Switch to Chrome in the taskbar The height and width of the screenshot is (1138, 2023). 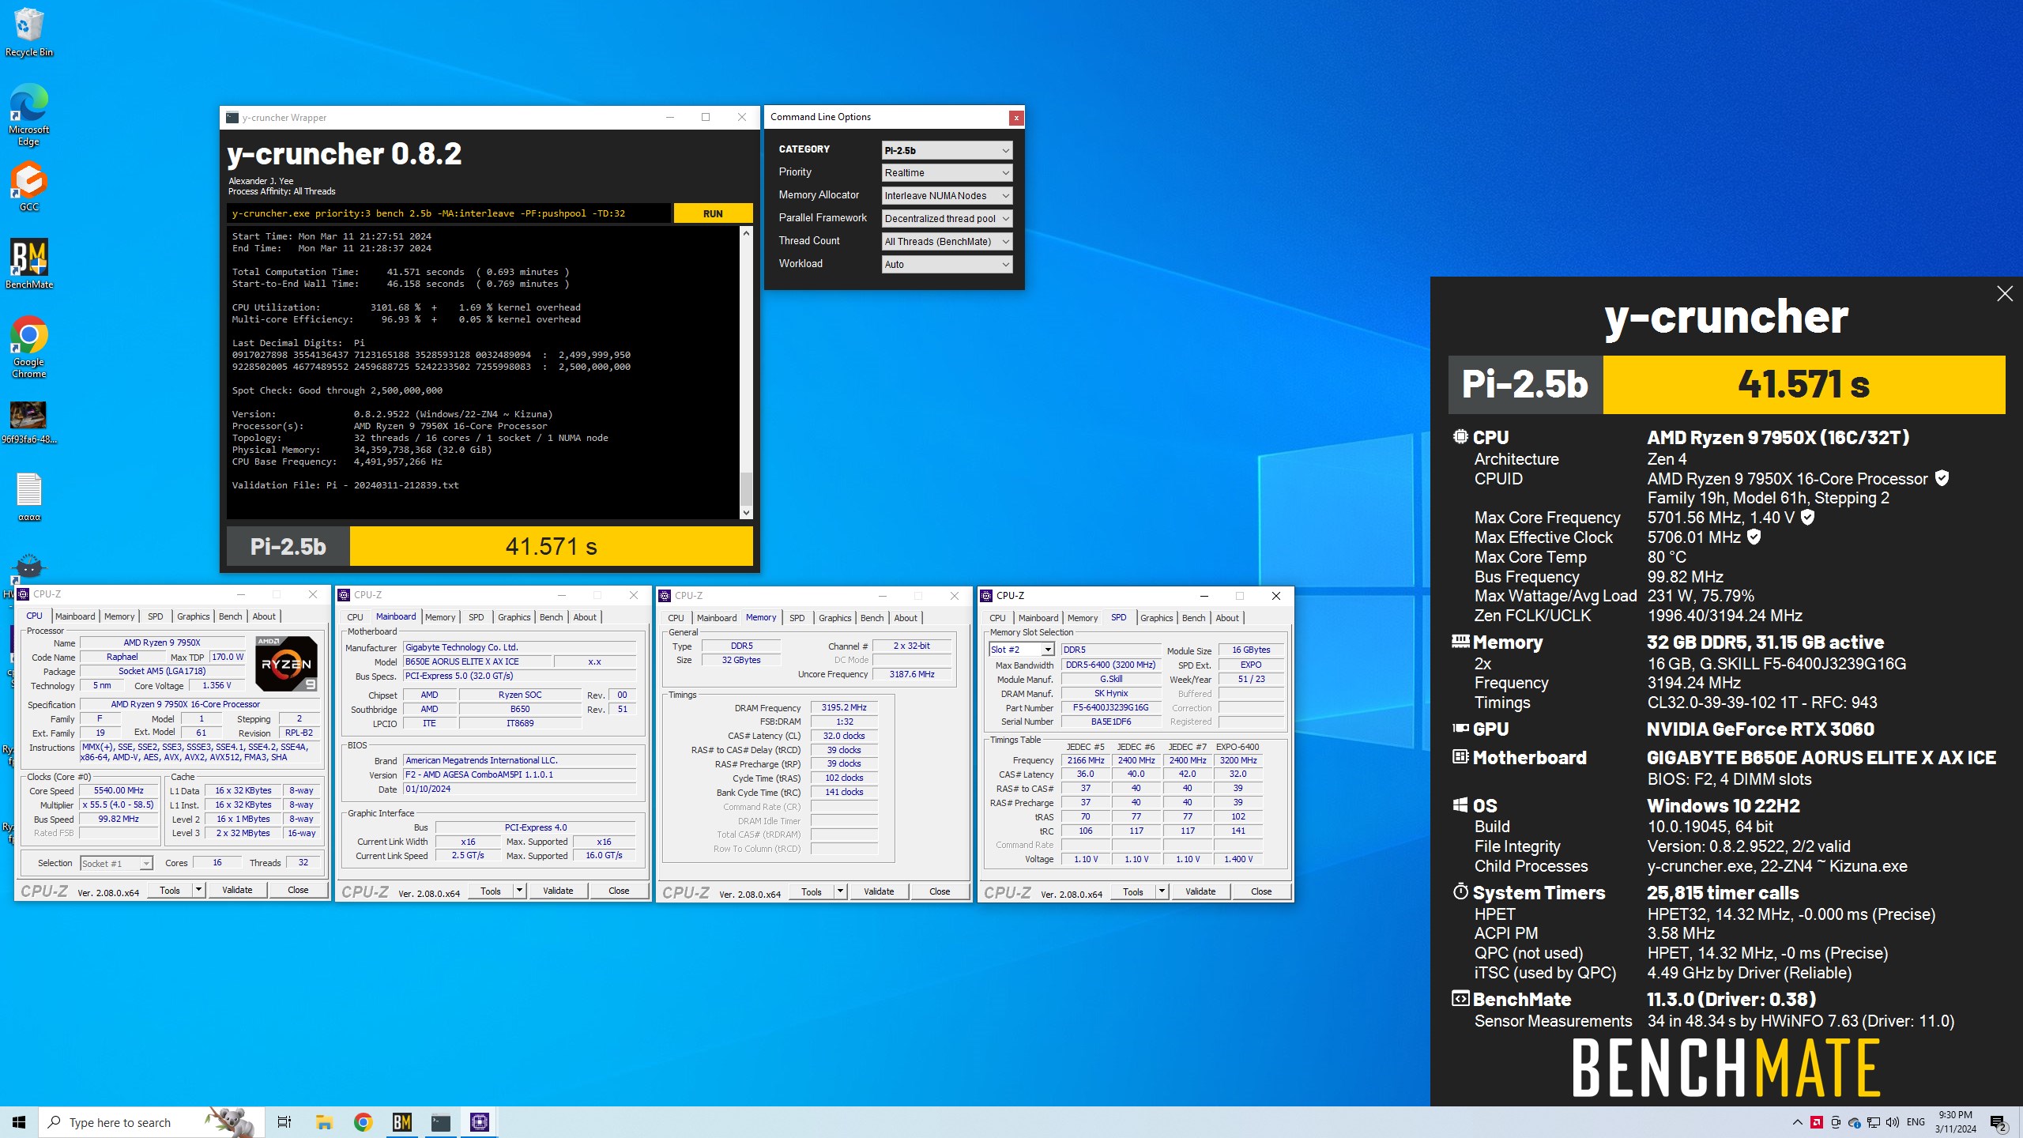(x=363, y=1122)
